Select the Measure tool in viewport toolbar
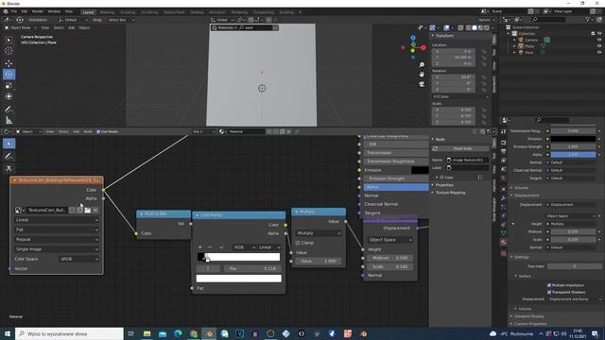Viewport: 605px width, 340px height. point(9,121)
